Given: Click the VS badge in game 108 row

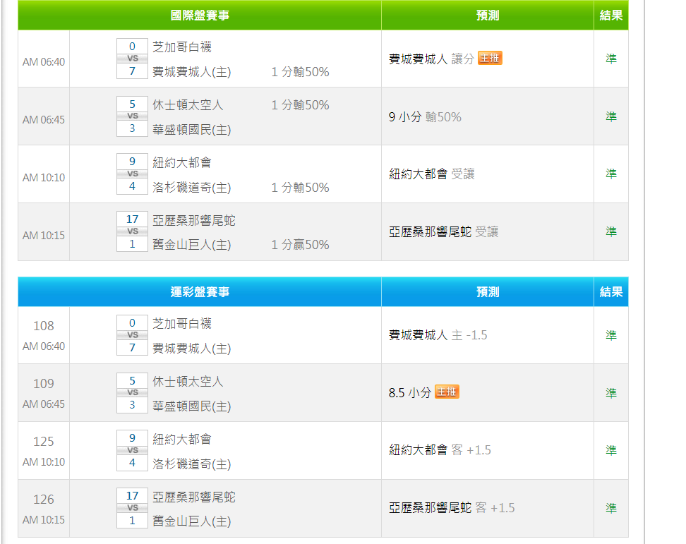Looking at the screenshot, I should pyautogui.click(x=132, y=335).
